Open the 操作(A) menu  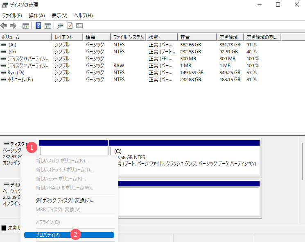(x=37, y=16)
